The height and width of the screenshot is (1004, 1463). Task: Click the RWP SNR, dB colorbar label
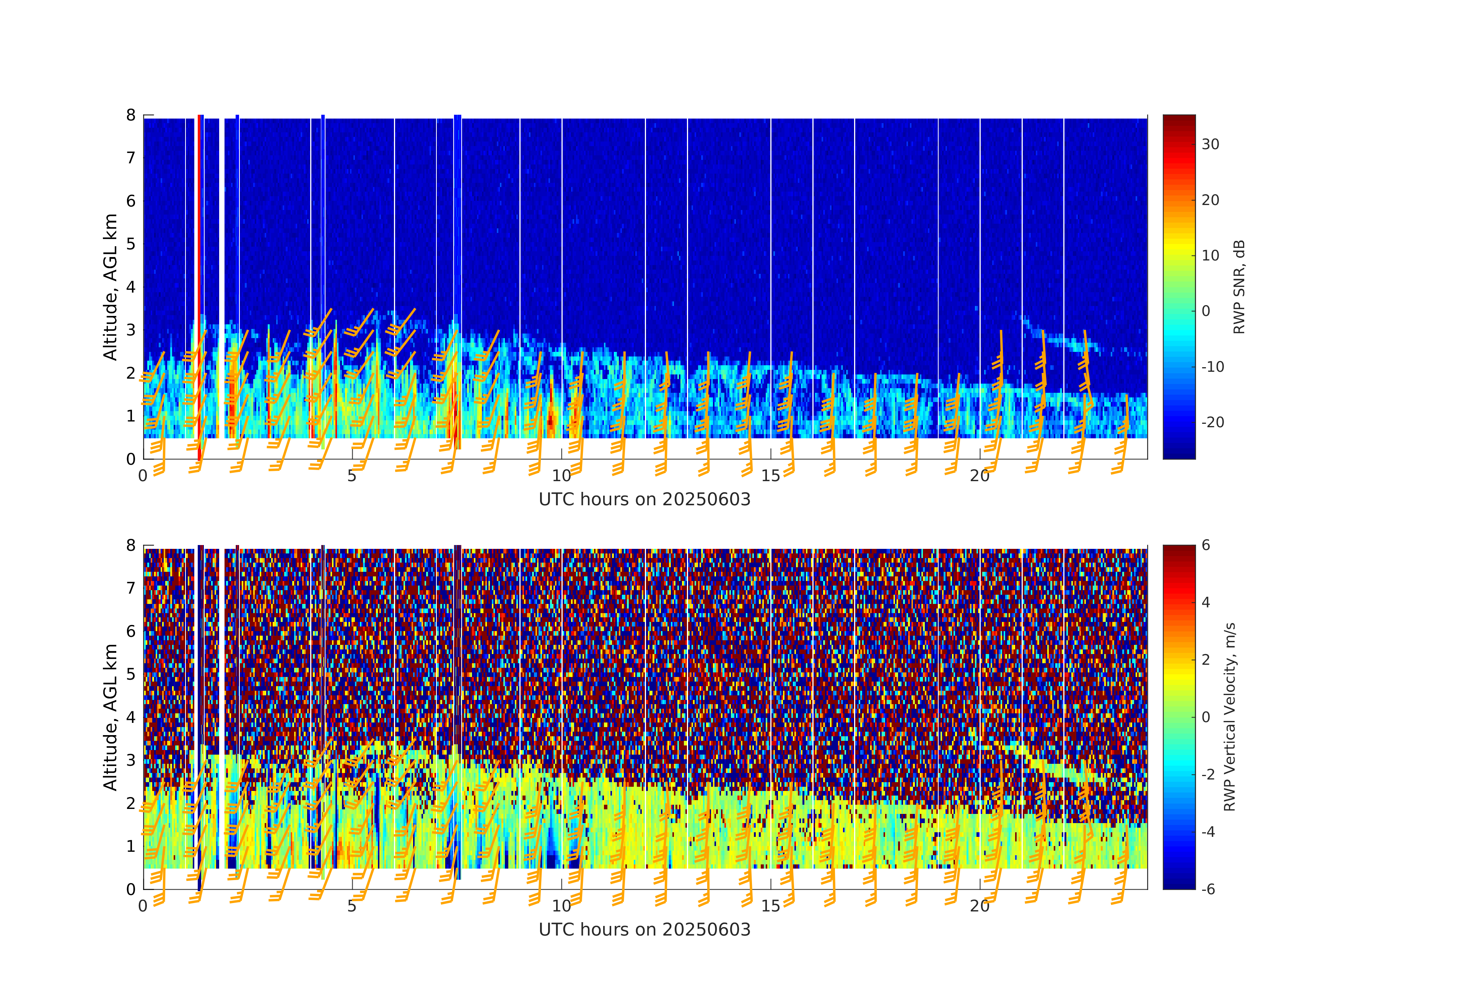[x=1239, y=287]
